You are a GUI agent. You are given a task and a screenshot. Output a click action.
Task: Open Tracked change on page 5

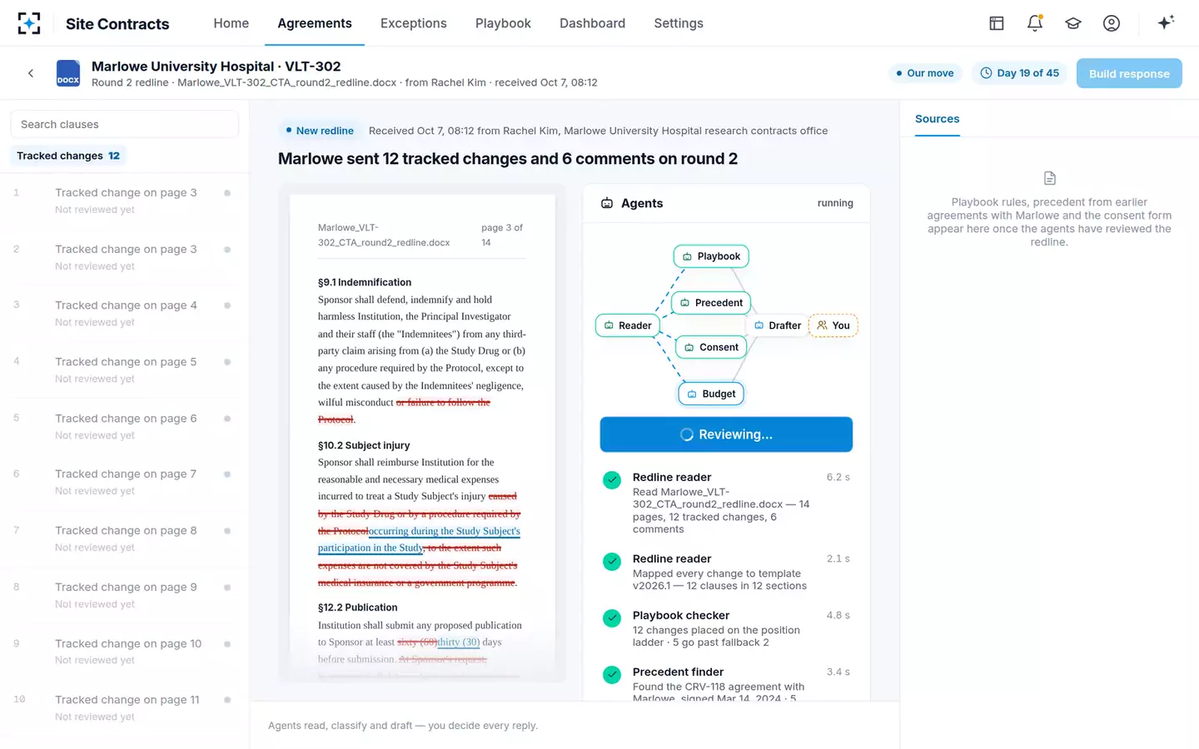point(125,370)
